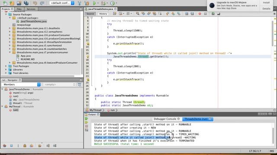This screenshot has width=277, height=155.
Task: Click MyThread in editor breadcrumb bar
Action: click(95, 110)
